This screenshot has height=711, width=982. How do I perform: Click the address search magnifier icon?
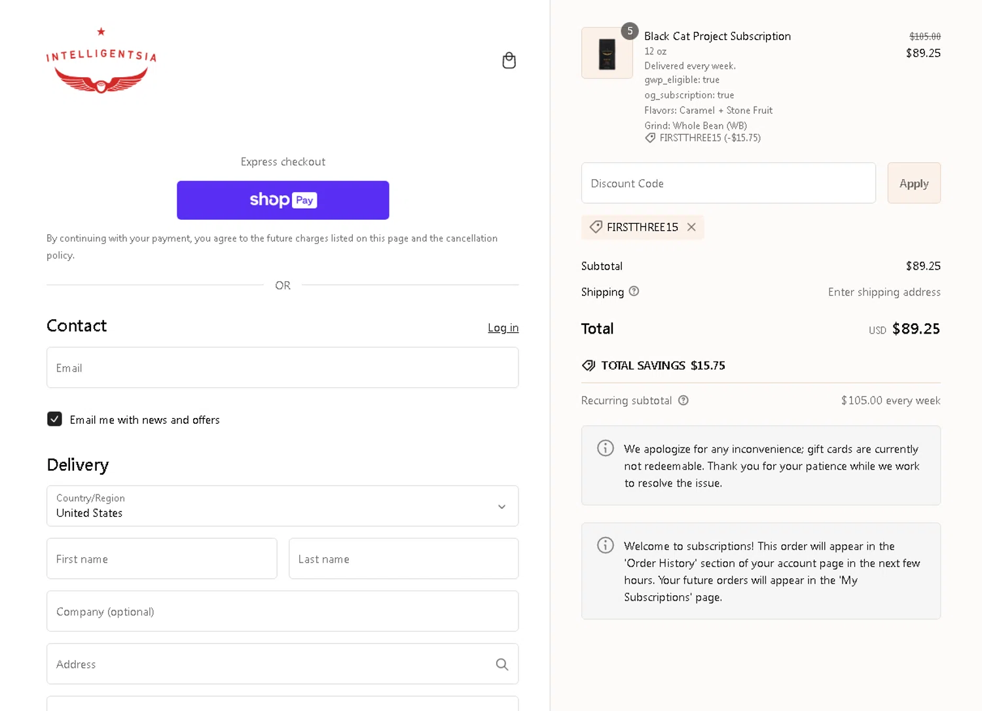coord(502,665)
